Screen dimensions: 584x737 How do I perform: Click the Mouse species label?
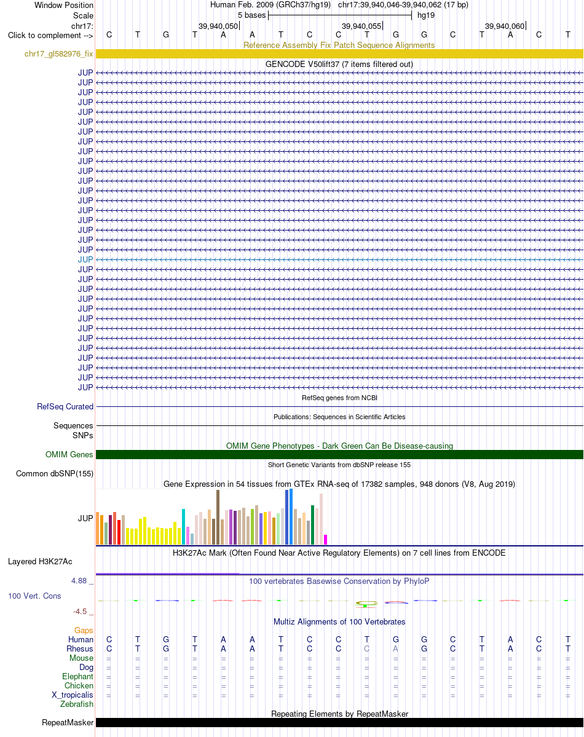81,658
